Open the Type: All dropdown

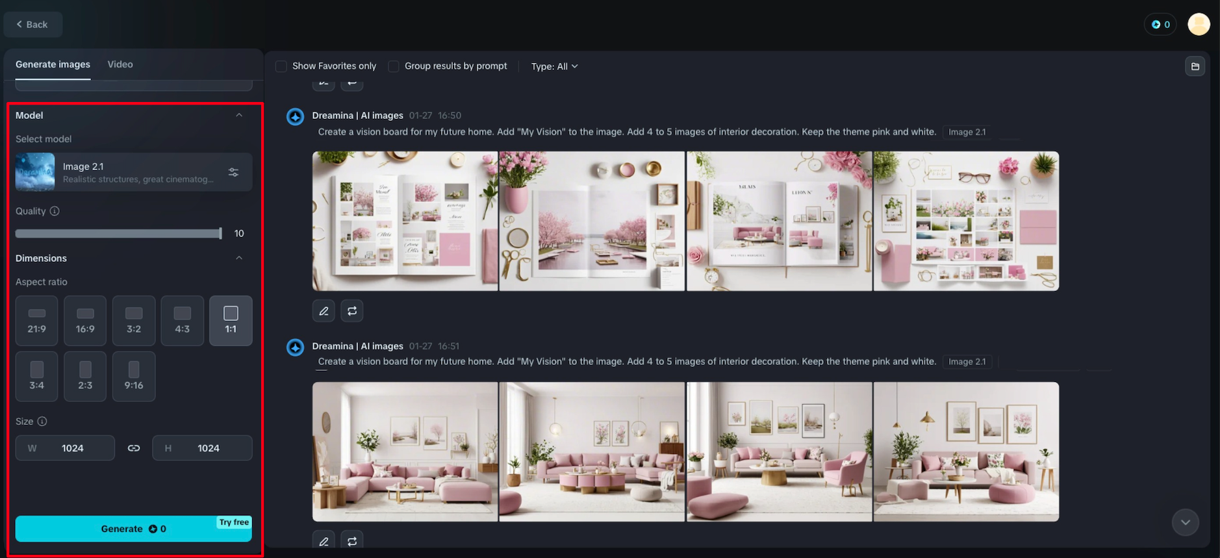pyautogui.click(x=554, y=66)
